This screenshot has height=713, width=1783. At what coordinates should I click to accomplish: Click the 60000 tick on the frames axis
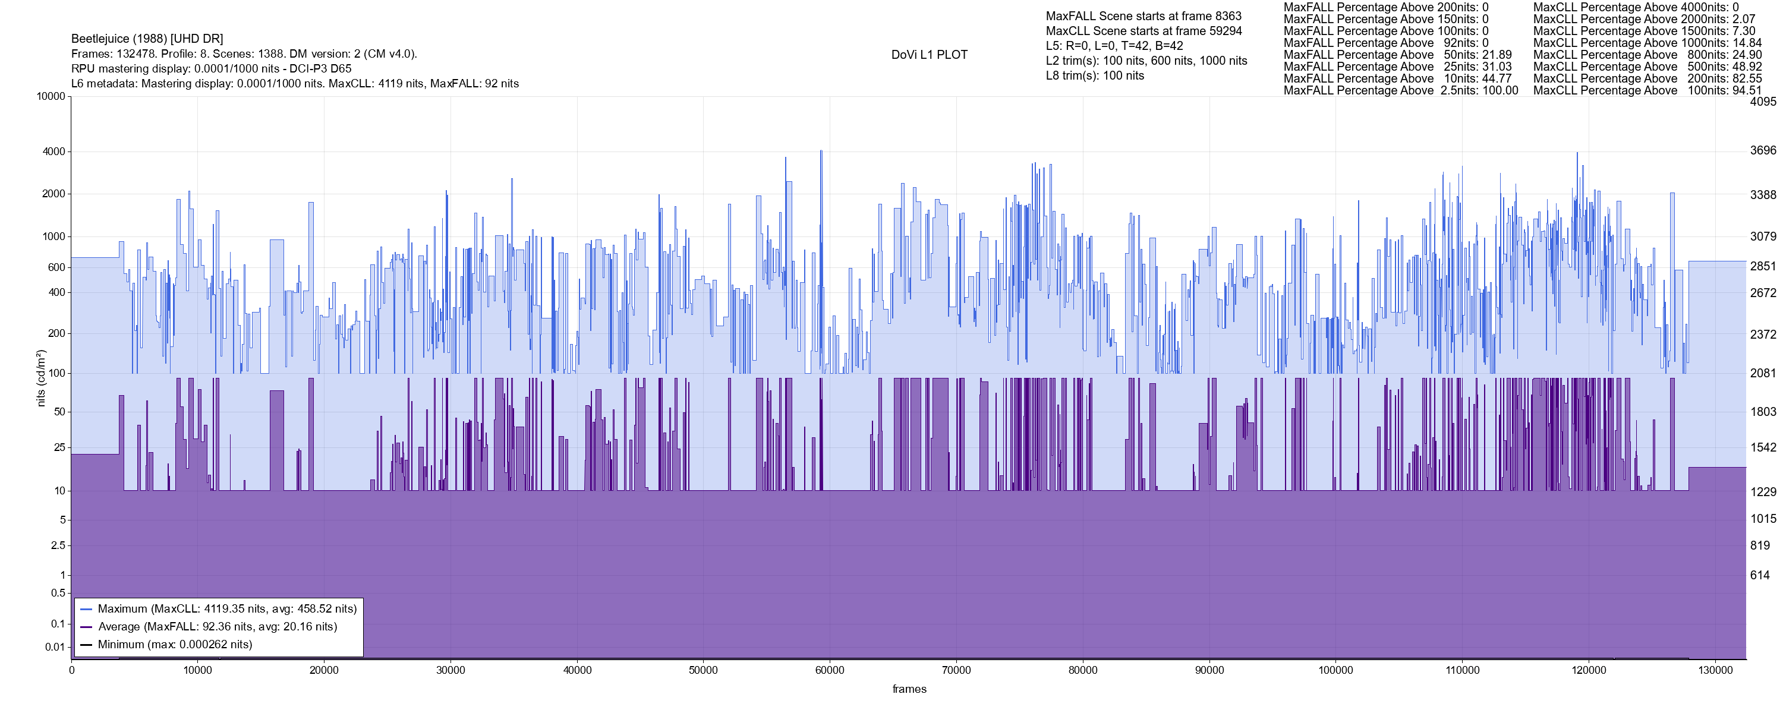pos(829,671)
